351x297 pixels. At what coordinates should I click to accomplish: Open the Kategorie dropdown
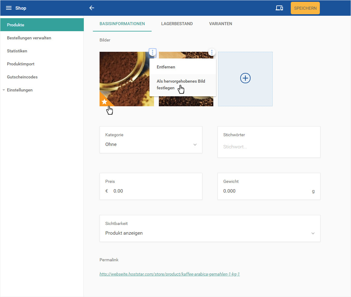[151, 140]
